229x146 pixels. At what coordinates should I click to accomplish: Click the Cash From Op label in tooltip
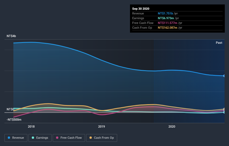[x=142, y=28]
